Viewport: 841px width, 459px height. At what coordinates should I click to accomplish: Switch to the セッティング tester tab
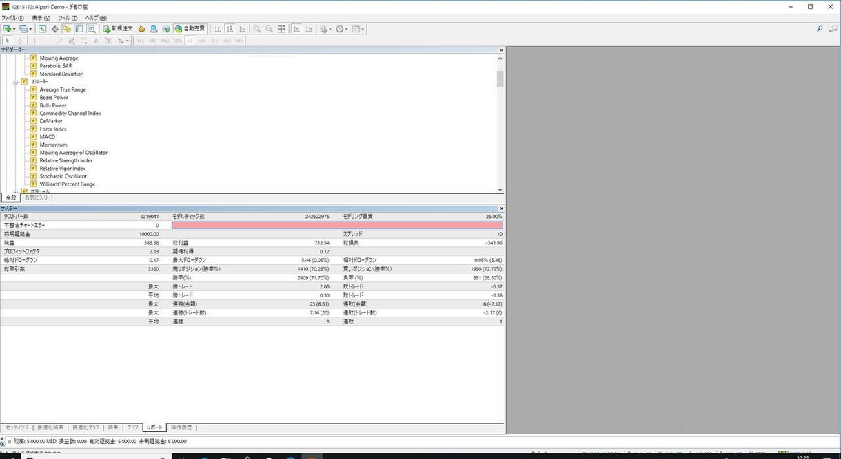(x=17, y=427)
